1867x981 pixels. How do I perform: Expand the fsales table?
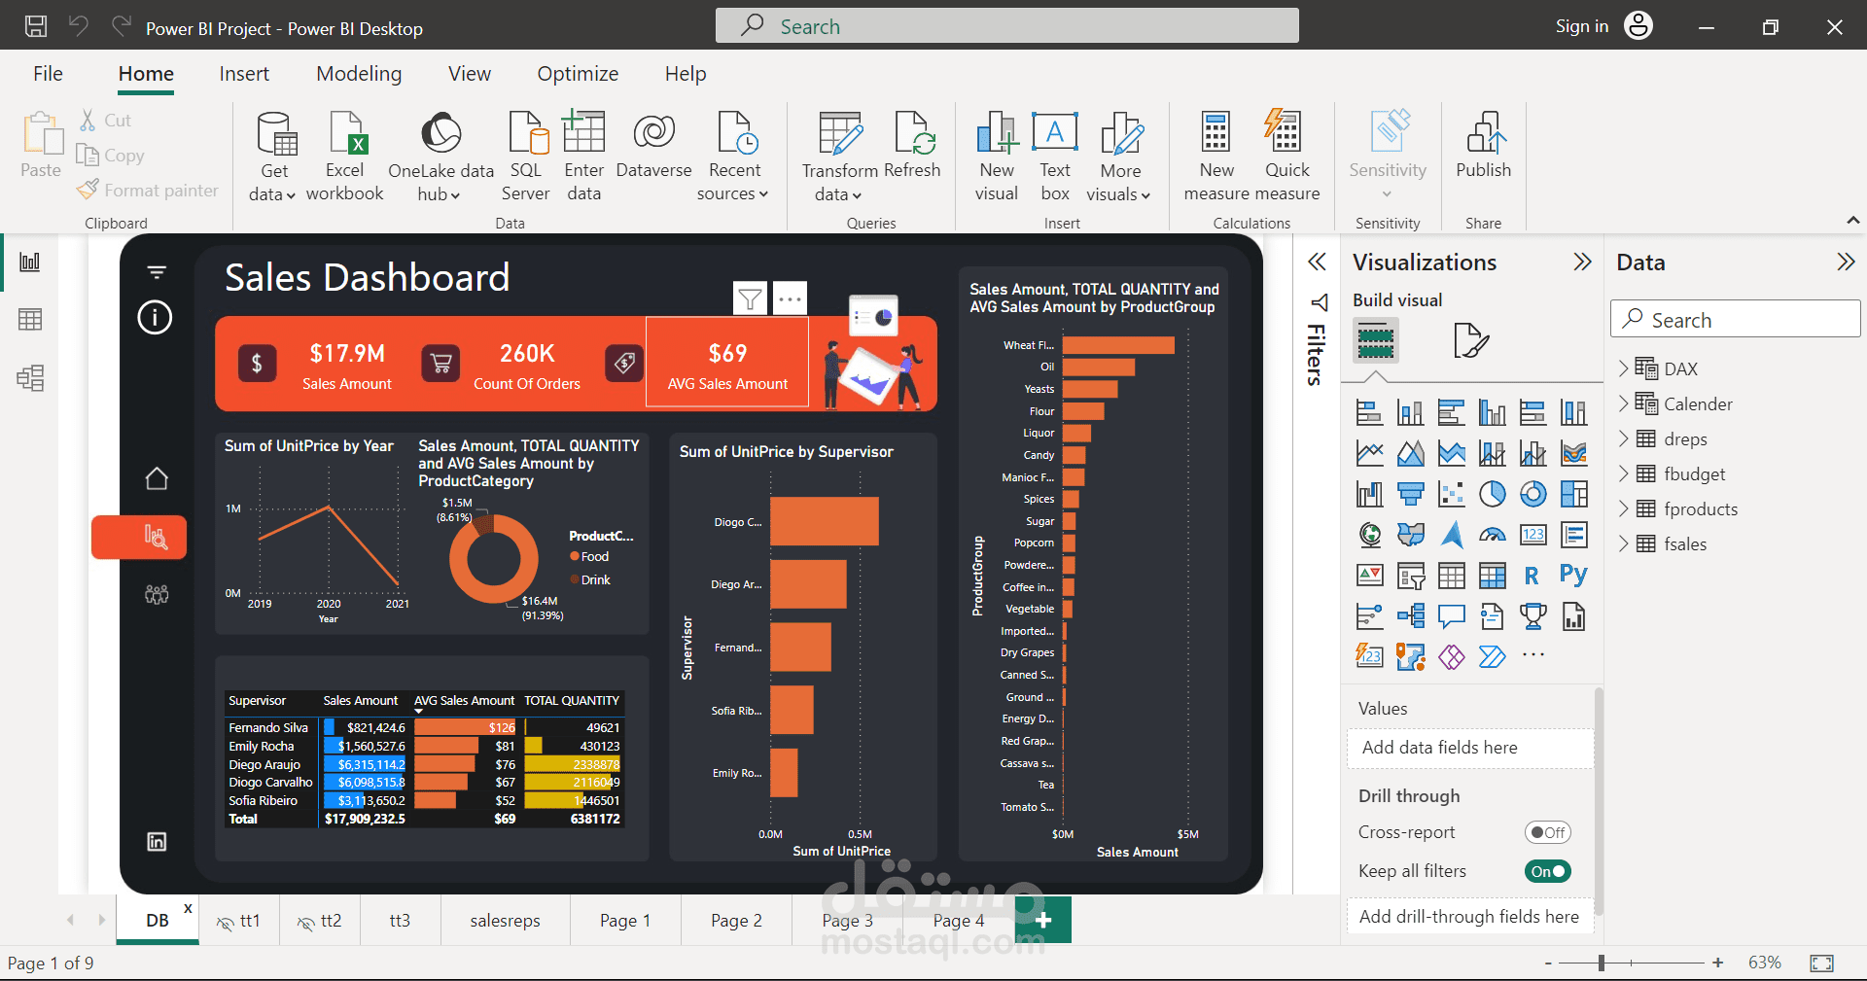point(1623,543)
